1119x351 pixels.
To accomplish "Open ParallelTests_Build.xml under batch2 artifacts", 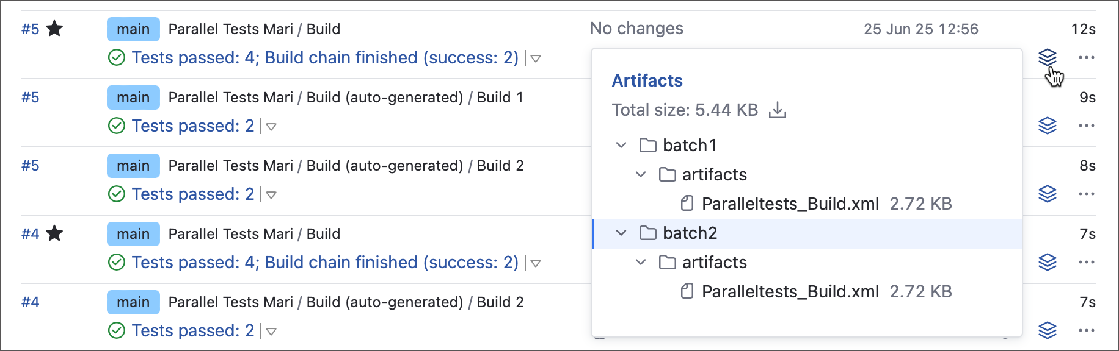I will point(791,291).
